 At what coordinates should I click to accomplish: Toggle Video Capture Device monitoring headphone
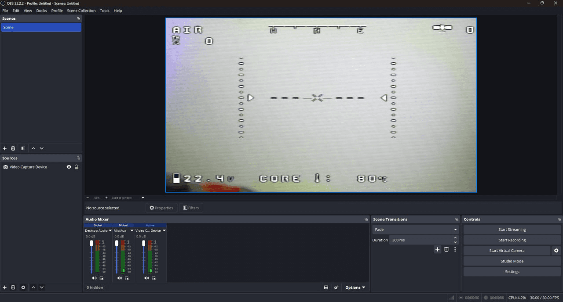coord(154,278)
